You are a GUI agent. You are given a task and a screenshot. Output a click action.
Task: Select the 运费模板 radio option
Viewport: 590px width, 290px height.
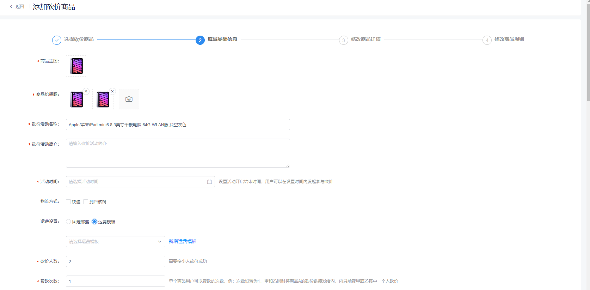pos(94,222)
